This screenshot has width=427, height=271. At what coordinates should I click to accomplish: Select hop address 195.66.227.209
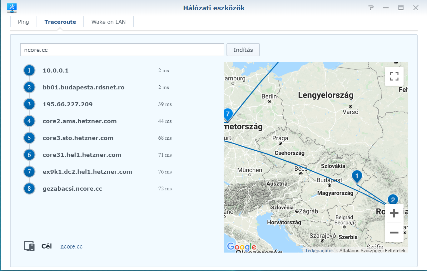[x=68, y=104]
